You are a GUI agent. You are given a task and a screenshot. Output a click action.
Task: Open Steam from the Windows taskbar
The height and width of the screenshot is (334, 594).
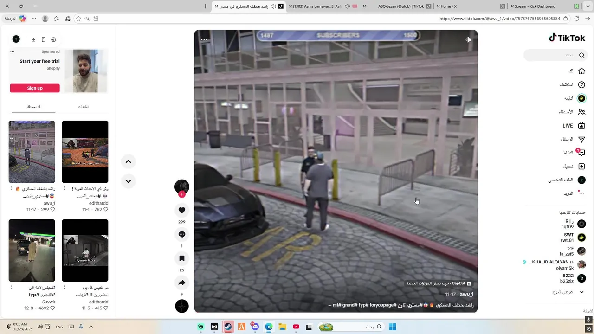[x=228, y=327]
